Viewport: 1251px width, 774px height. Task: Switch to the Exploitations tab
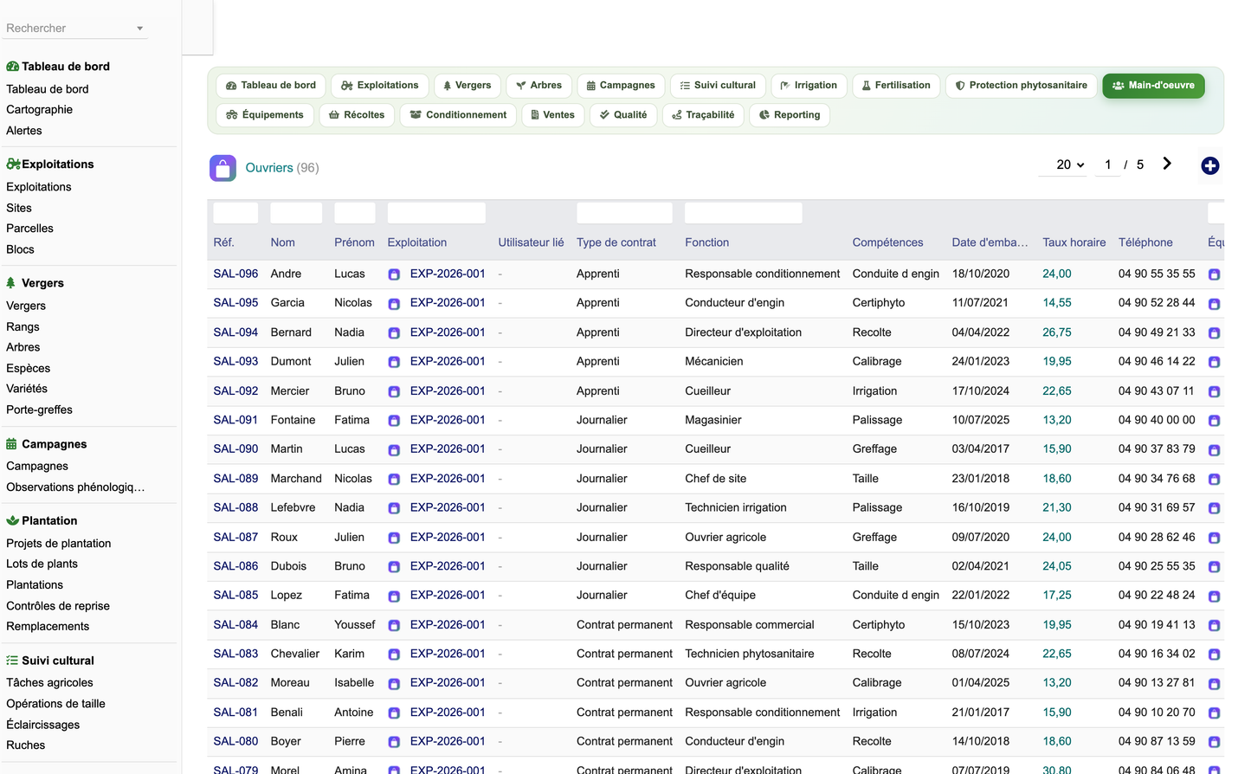pos(380,86)
